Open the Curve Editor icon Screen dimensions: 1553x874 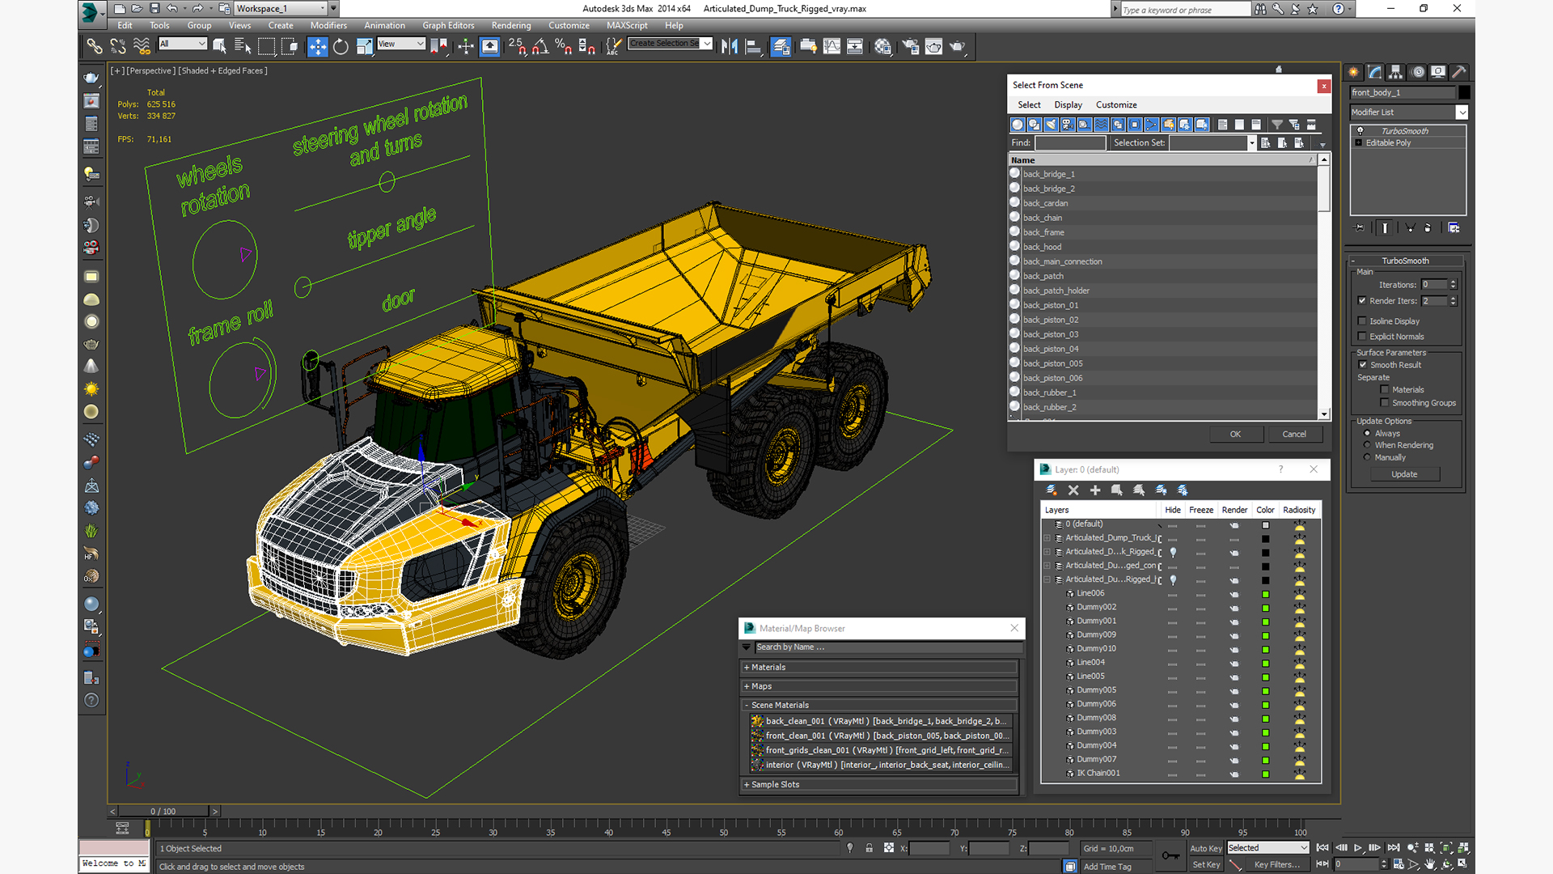(x=832, y=46)
